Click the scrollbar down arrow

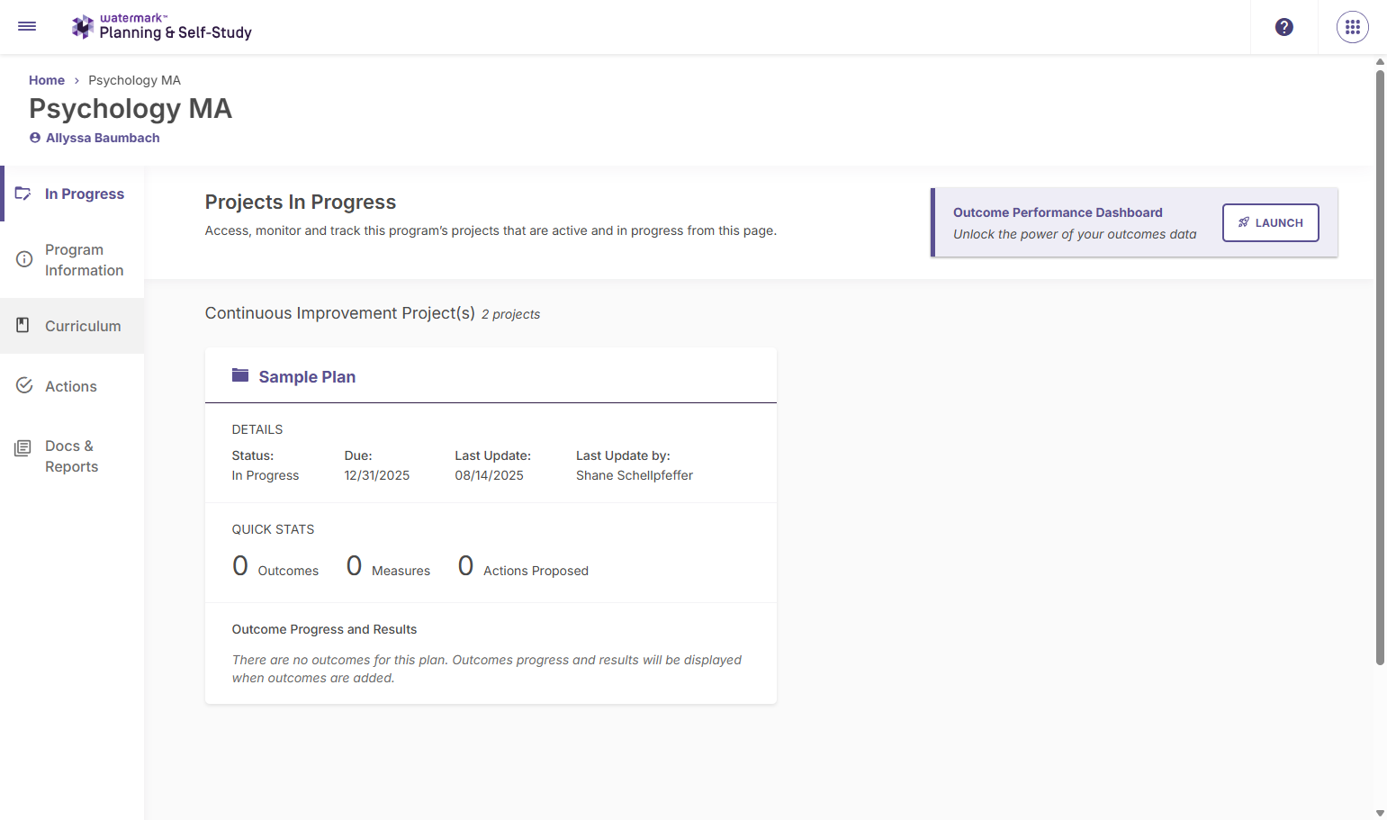(1380, 813)
